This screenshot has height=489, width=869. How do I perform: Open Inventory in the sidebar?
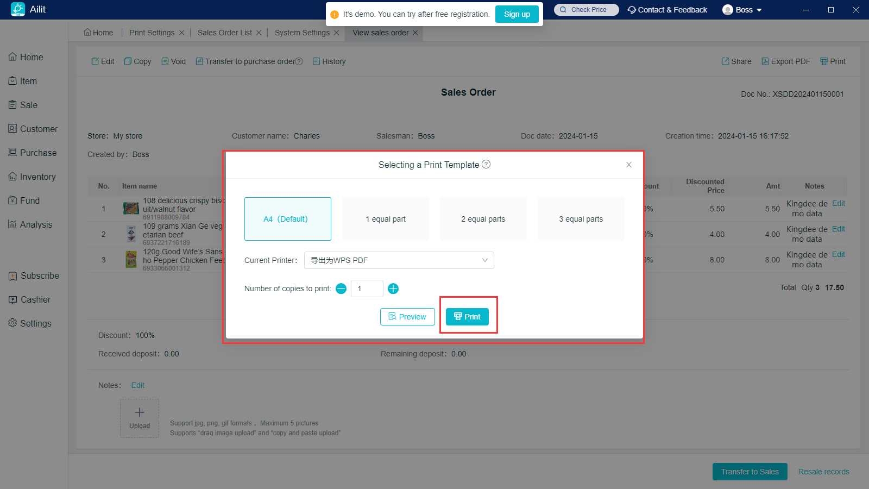coord(37,177)
